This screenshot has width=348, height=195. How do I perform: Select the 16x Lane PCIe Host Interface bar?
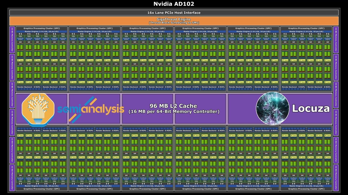(x=174, y=13)
